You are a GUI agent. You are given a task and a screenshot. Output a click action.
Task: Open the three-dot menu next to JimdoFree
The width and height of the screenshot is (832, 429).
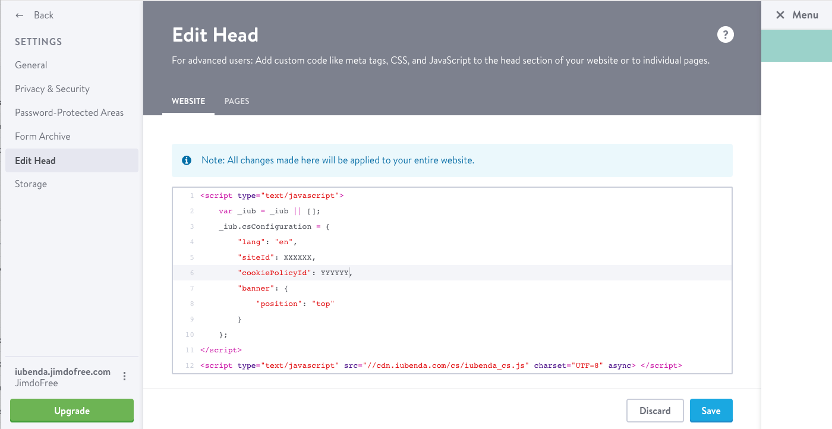(124, 376)
